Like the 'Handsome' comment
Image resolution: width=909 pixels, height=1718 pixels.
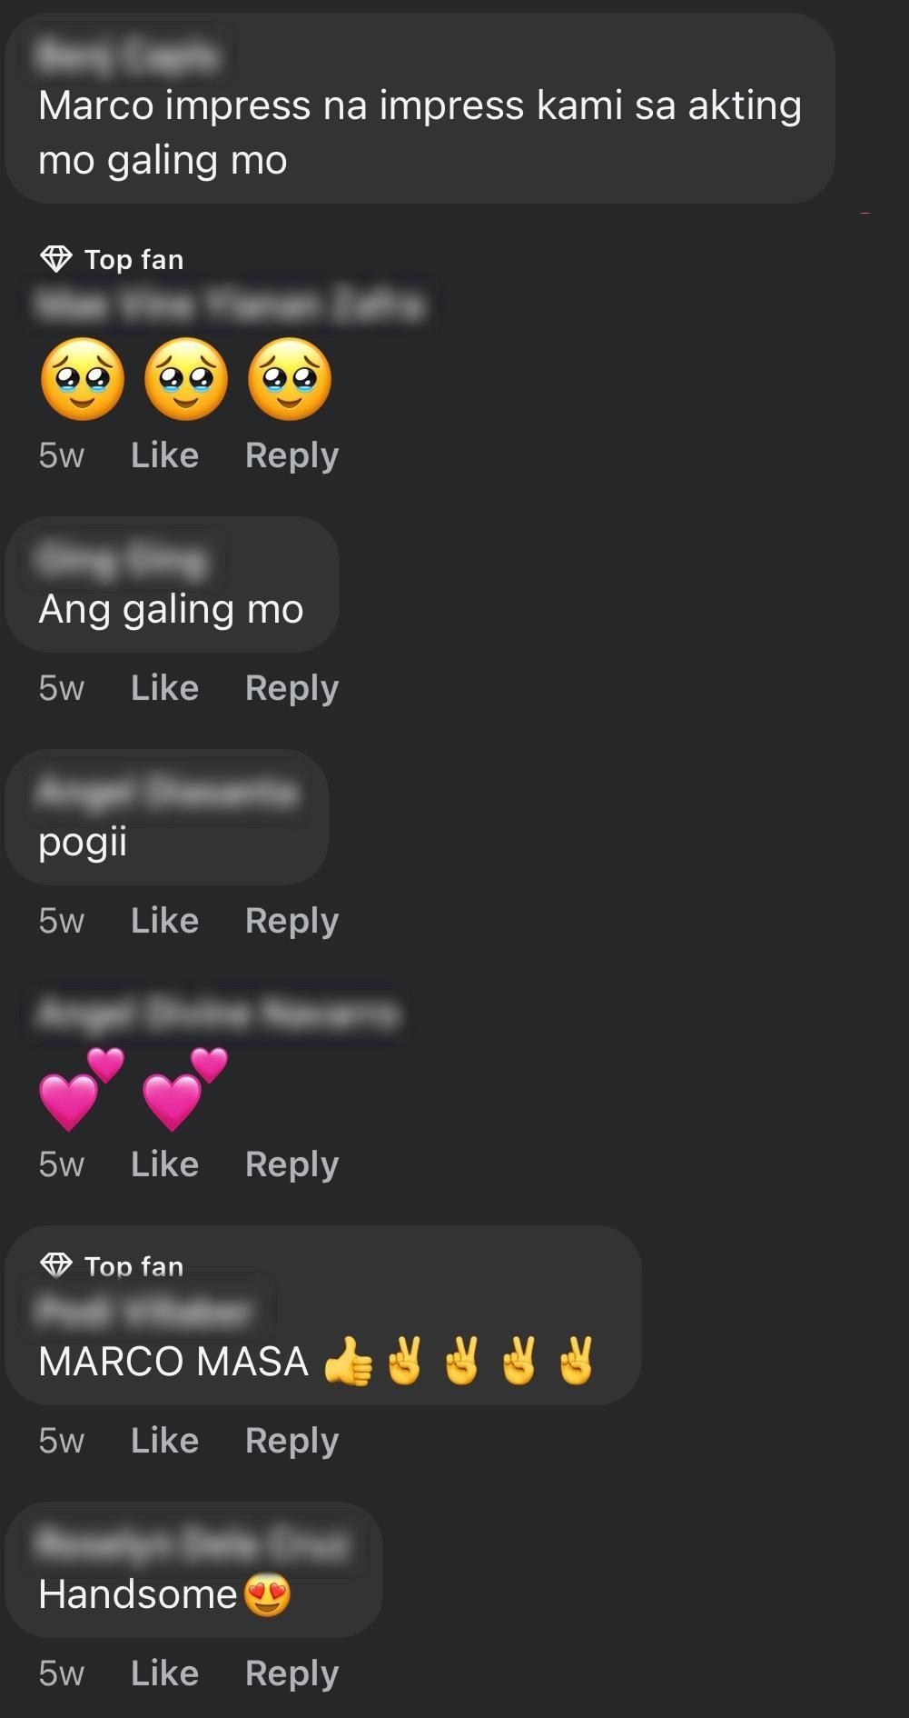tap(164, 1673)
